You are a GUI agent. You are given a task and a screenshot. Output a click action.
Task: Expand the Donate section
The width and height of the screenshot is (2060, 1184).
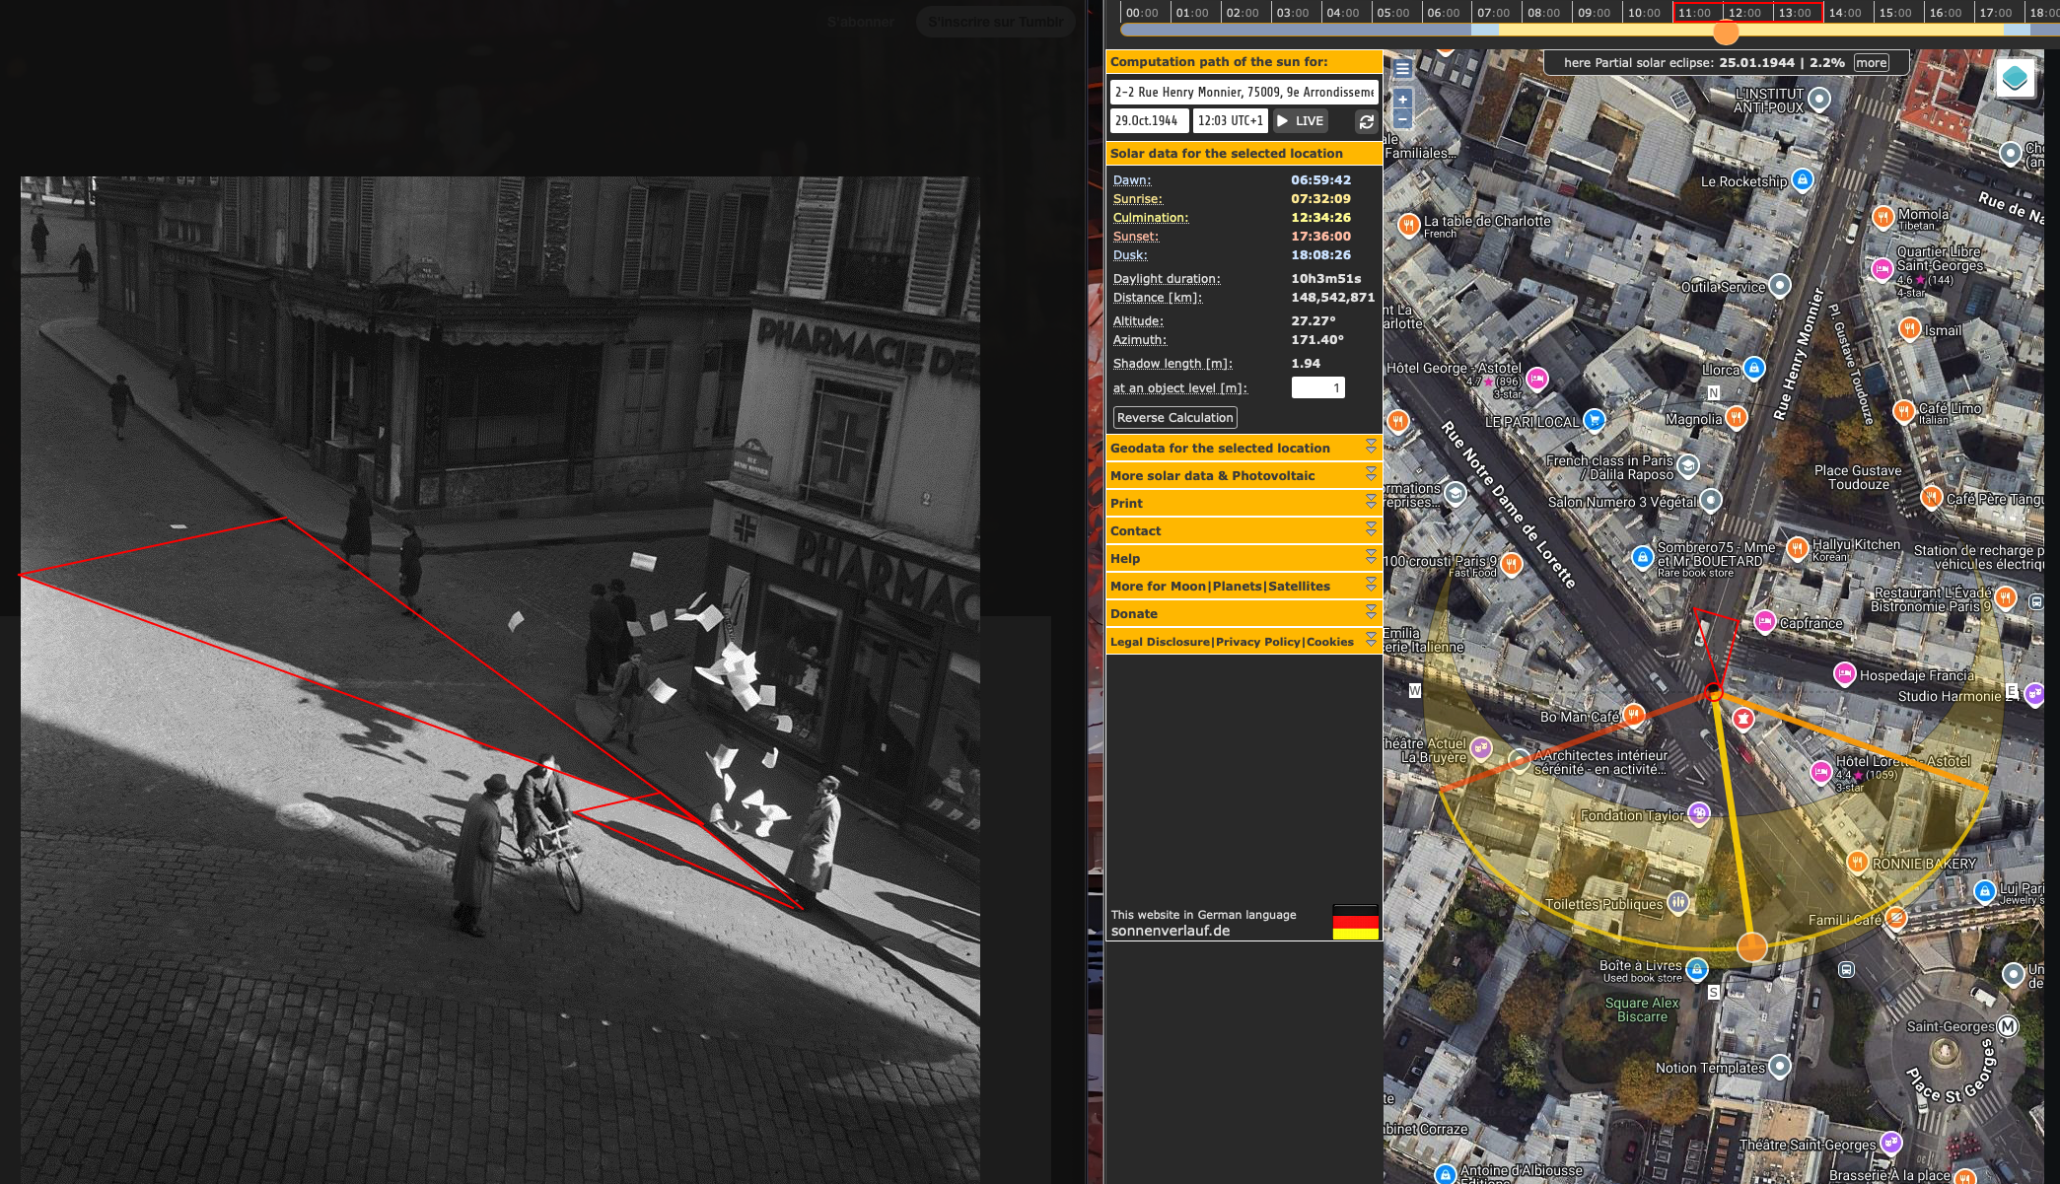pyautogui.click(x=1243, y=613)
